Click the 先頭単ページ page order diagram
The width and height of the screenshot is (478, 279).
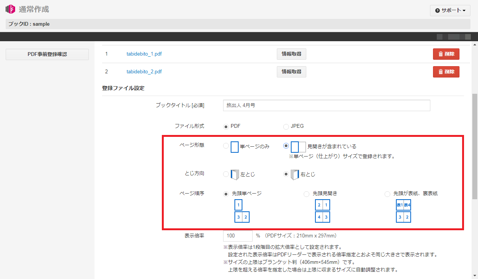(242, 211)
